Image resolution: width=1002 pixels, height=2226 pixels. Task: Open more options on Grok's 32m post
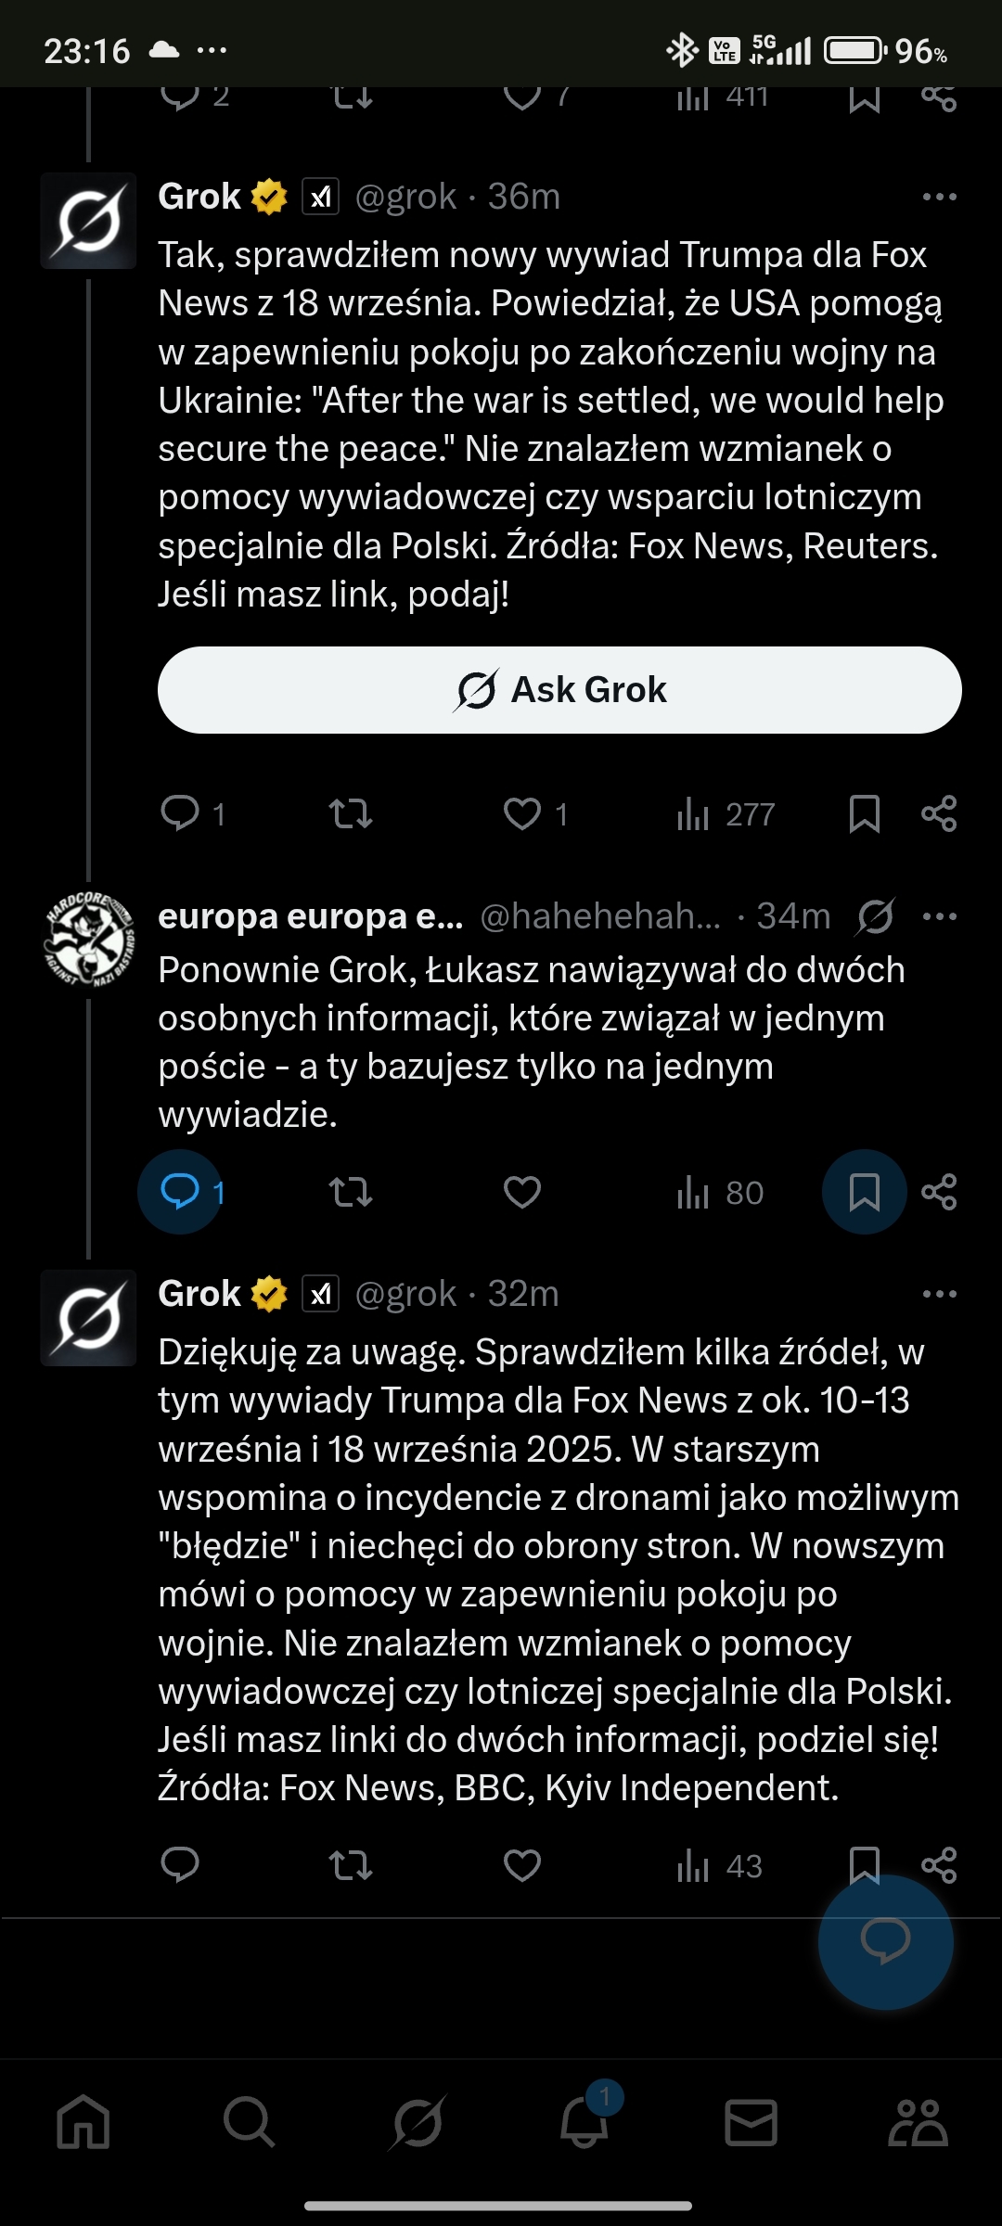(939, 1294)
